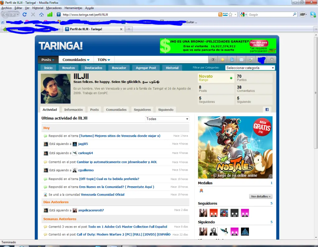Switch to the Comunidades profile tab
Image resolution: width=318 pixels, height=247 pixels.
point(116,110)
